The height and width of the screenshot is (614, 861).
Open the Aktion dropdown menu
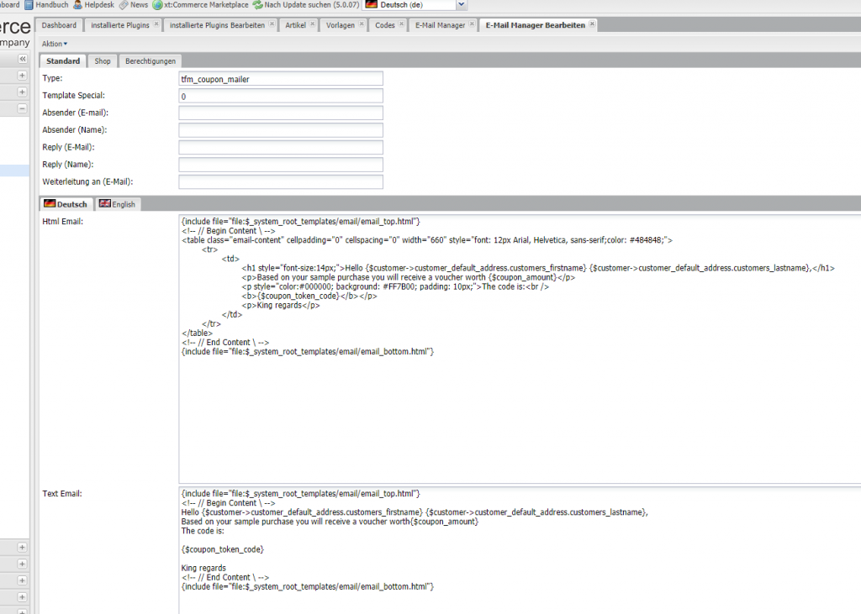(55, 44)
